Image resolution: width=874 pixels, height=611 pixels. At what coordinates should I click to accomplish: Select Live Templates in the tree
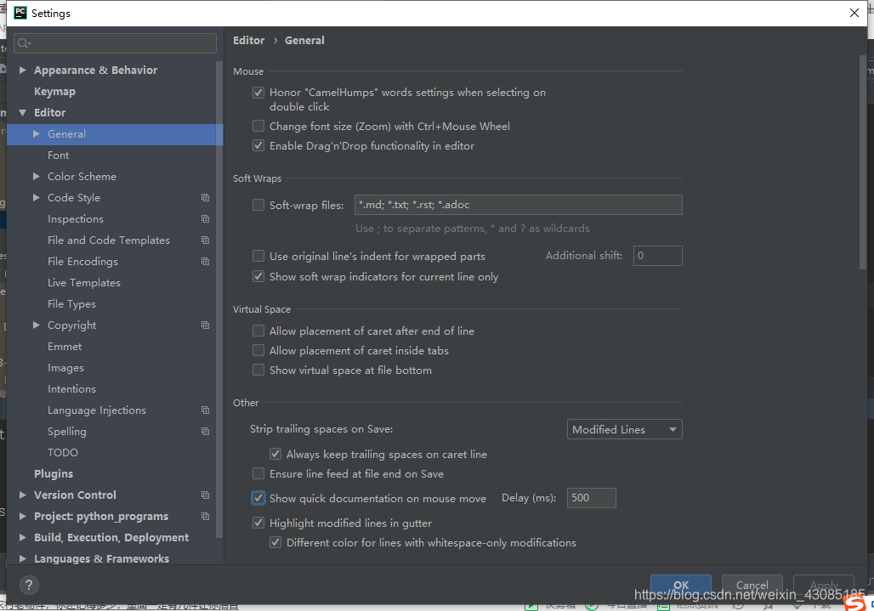pos(84,283)
